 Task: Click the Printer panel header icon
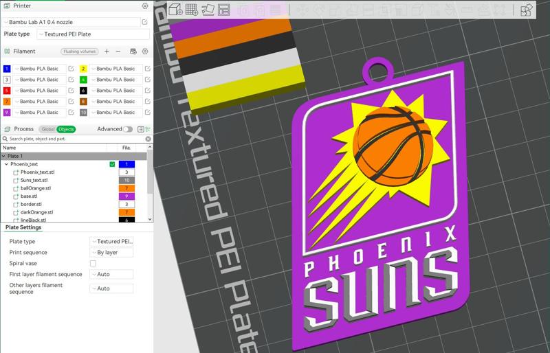[x=7, y=6]
